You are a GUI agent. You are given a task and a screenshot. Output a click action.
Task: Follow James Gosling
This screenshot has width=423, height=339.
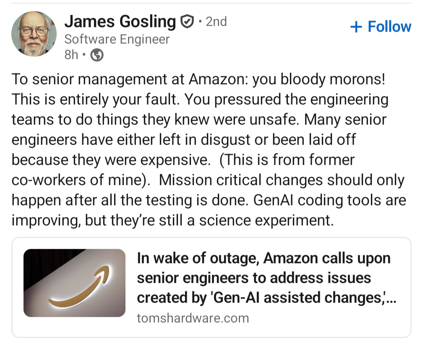coord(380,26)
